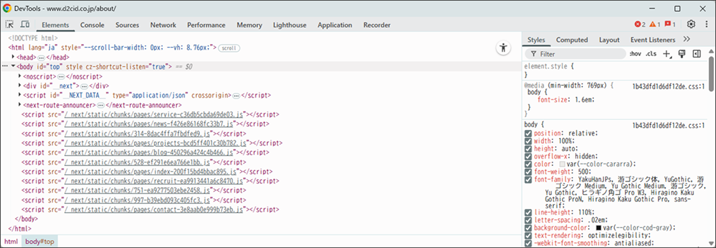Image resolution: width=716 pixels, height=248 pixels.
Task: Uncheck the text-rendering property checkbox
Action: click(528, 236)
